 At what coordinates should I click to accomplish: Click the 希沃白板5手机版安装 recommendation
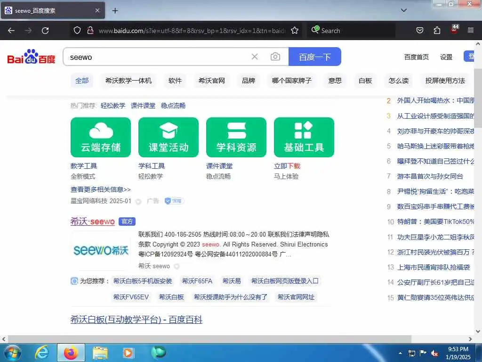point(143,281)
